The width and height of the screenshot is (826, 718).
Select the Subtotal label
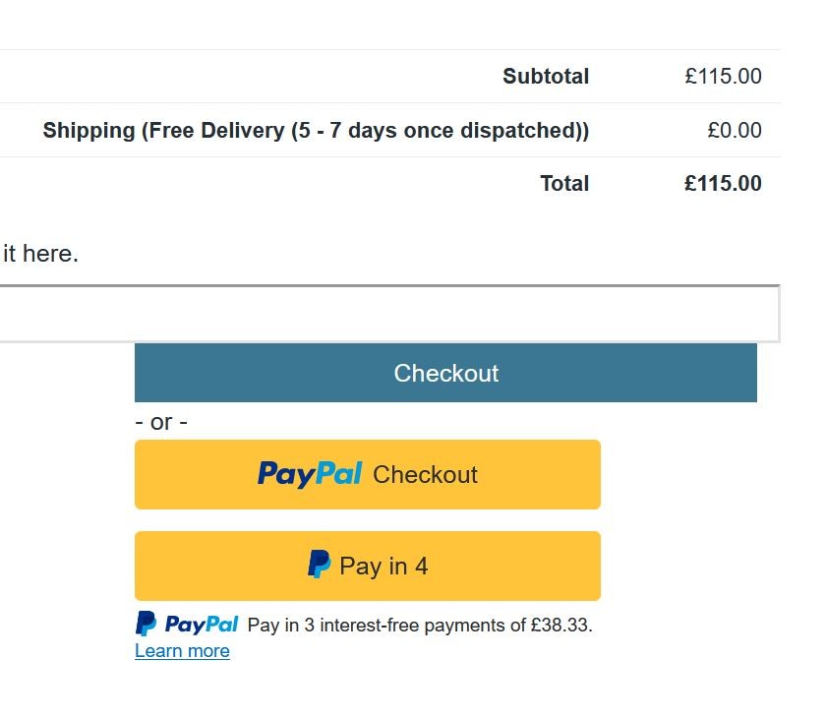coord(546,77)
